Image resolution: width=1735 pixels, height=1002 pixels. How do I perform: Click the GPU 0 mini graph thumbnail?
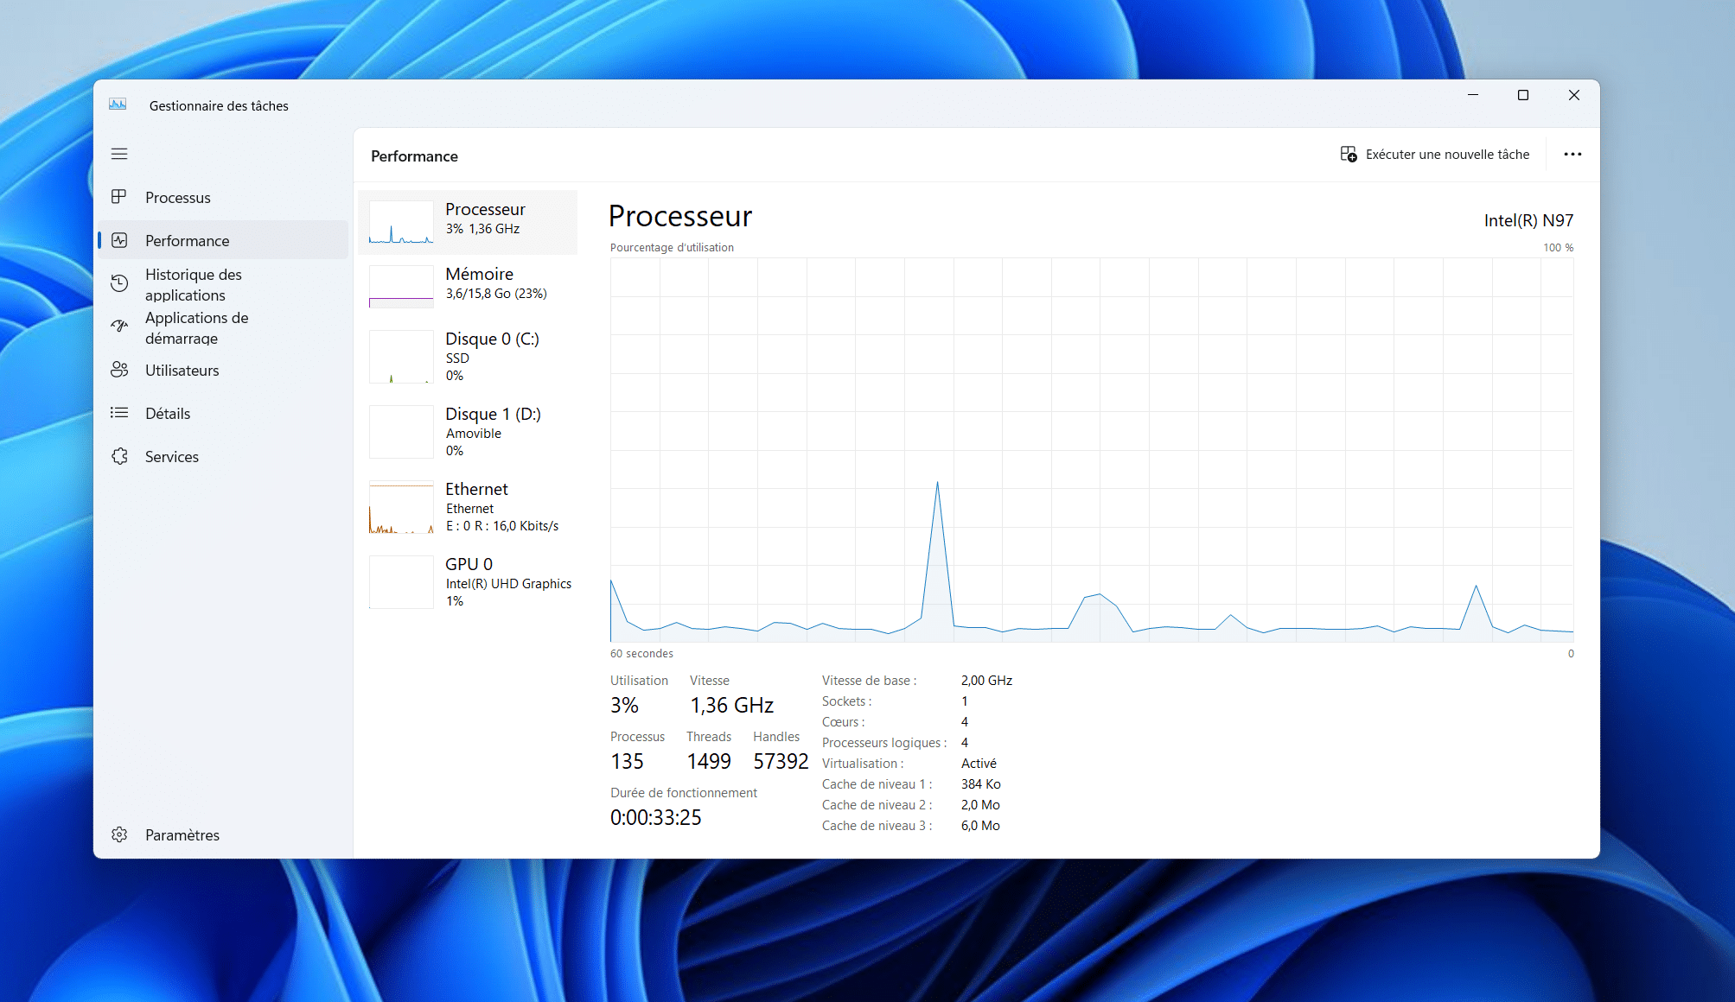click(401, 582)
